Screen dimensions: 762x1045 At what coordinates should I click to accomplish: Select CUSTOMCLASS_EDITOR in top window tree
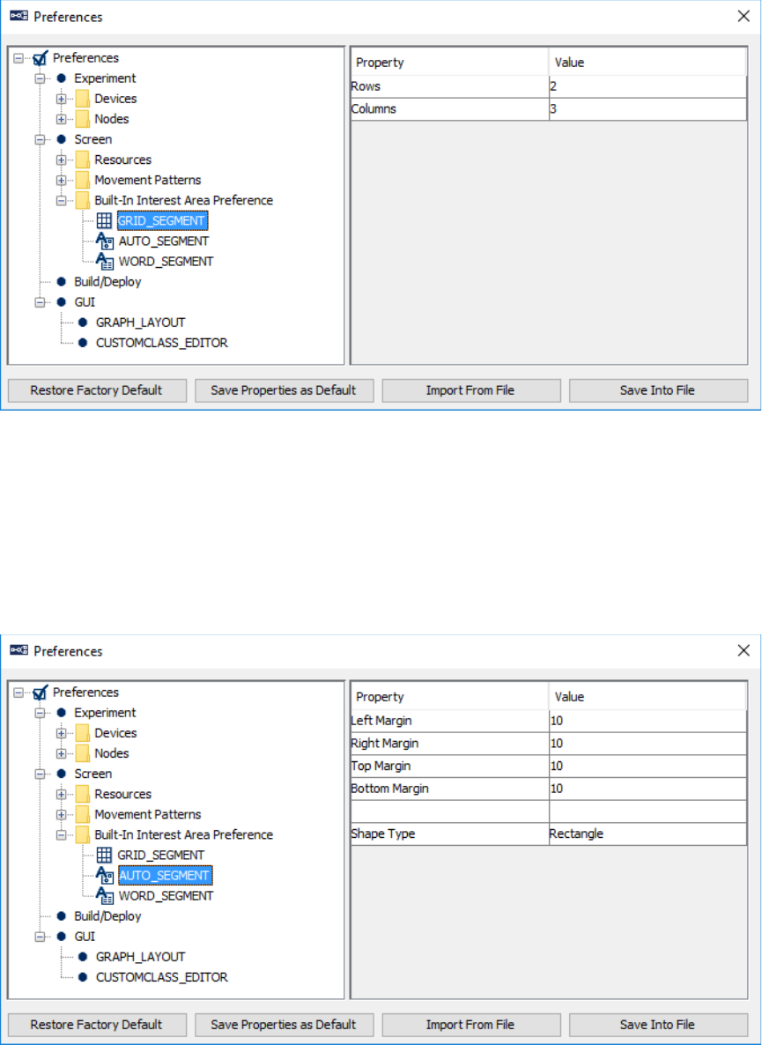[162, 344]
